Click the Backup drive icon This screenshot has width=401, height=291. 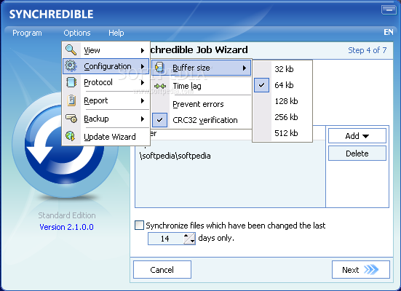[71, 119]
